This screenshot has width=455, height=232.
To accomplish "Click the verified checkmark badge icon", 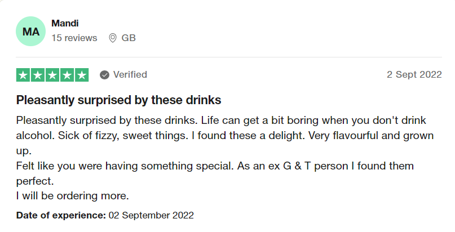I will (x=104, y=75).
